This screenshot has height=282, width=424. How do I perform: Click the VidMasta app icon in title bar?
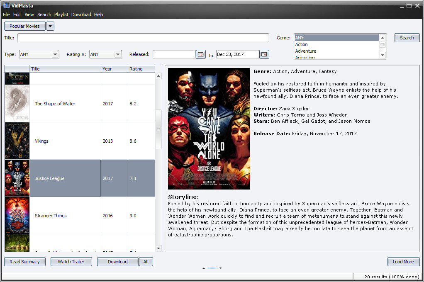point(7,5)
